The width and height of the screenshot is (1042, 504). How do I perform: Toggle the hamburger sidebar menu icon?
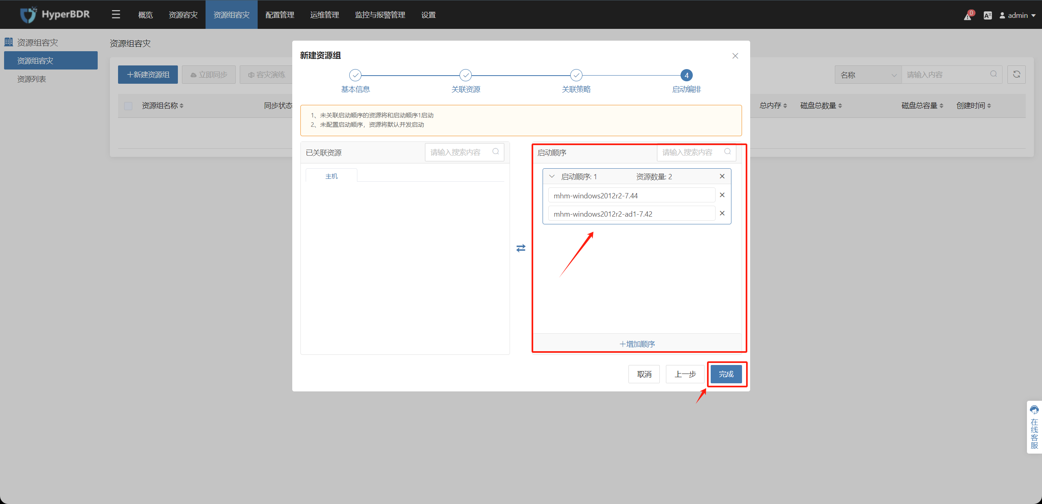[116, 15]
